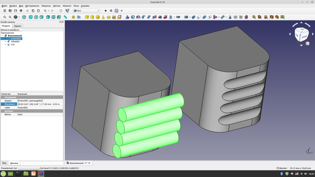
Task: Click the Create Group folder icon
Action: click(79, 17)
